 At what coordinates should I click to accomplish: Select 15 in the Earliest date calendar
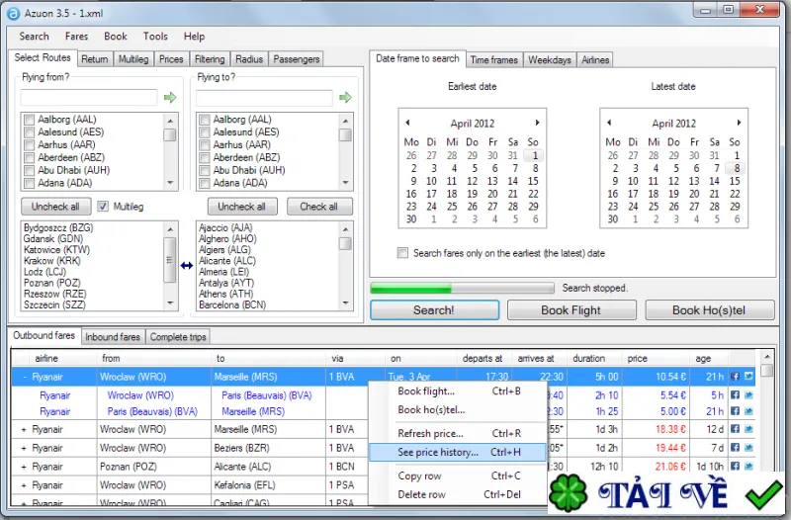(533, 181)
